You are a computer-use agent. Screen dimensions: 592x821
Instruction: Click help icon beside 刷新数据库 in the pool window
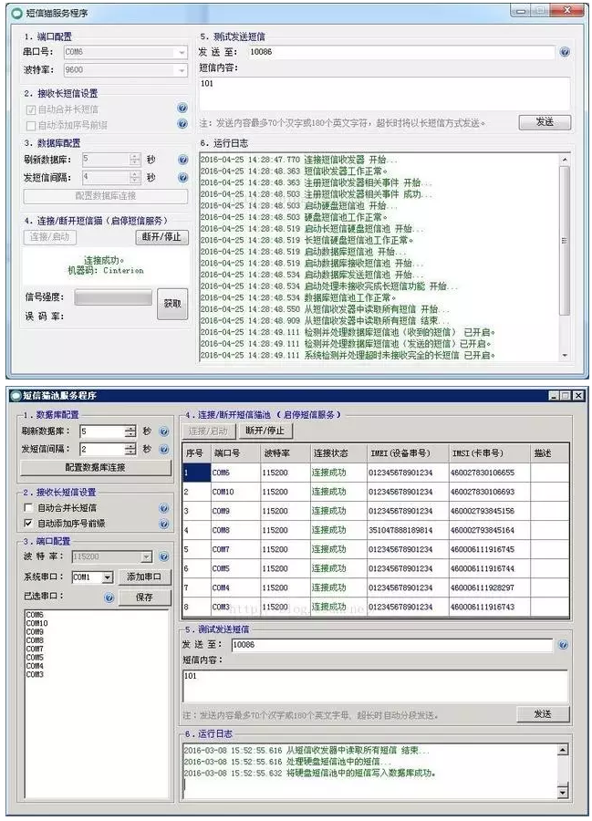point(163,431)
